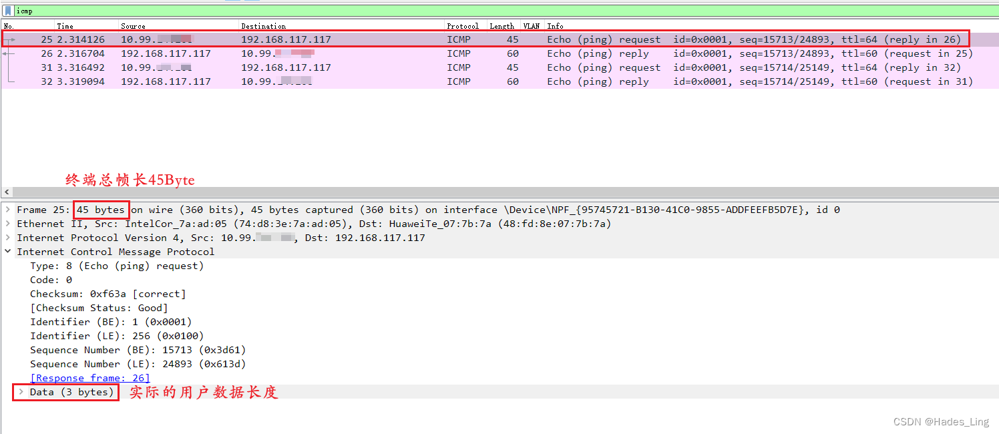Viewport: 999px width, 434px height.
Task: Select Type: 8 (Echo (ping) request) field
Action: coord(117,266)
